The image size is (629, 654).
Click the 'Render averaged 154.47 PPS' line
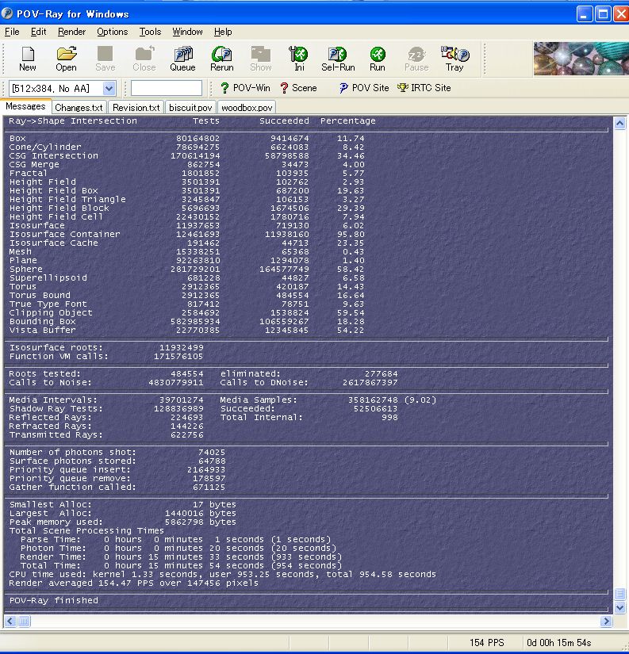(133, 583)
